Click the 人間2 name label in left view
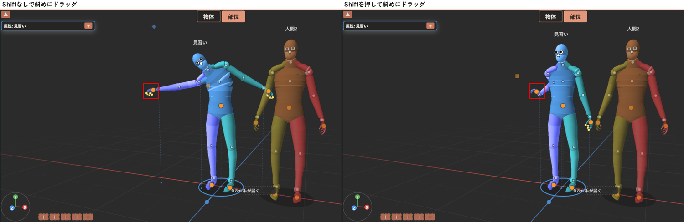This screenshot has height=222, width=684. pos(291,29)
